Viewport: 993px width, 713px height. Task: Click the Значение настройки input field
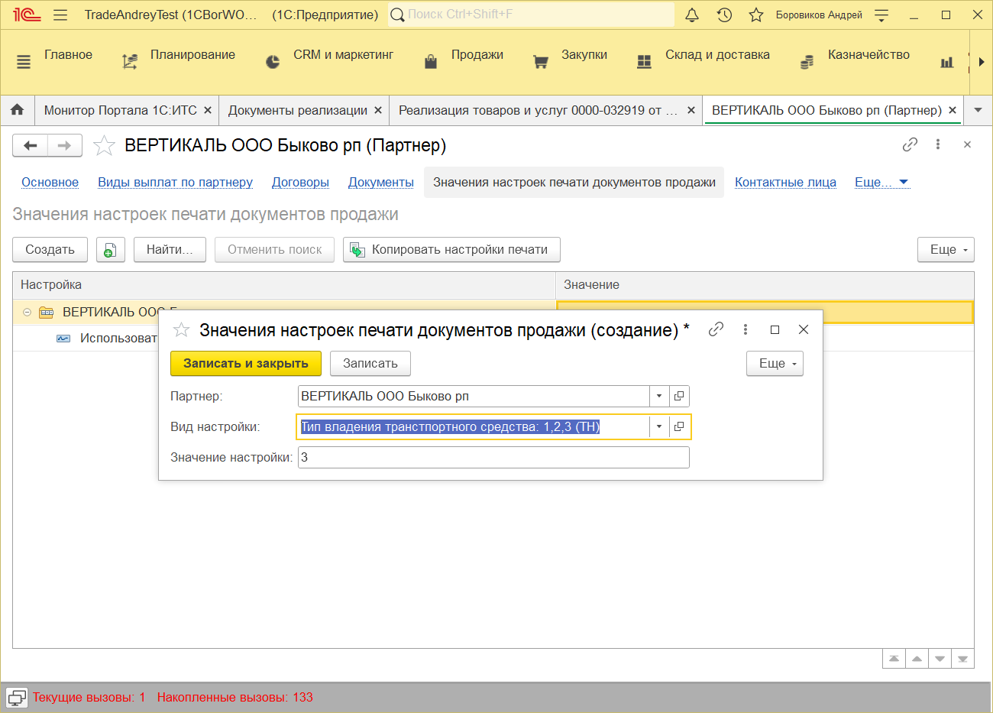coord(493,457)
